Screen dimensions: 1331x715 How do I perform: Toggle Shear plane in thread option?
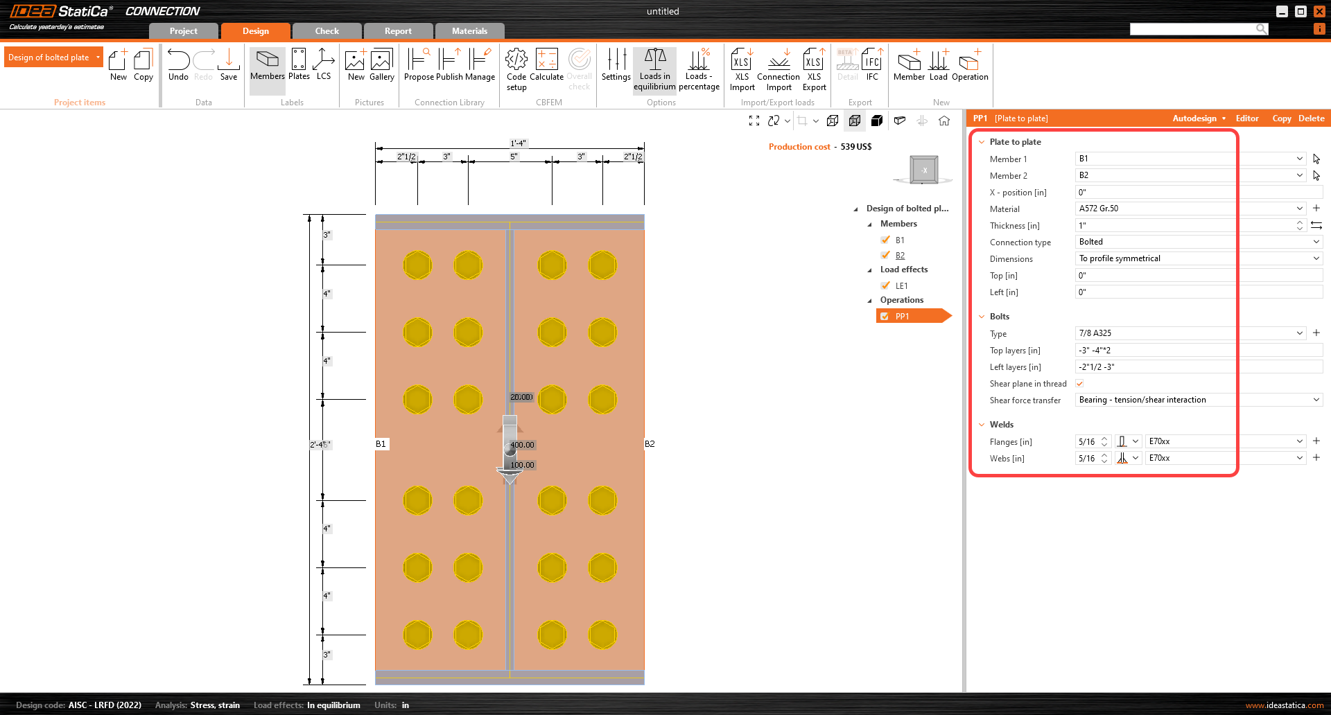pos(1079,383)
